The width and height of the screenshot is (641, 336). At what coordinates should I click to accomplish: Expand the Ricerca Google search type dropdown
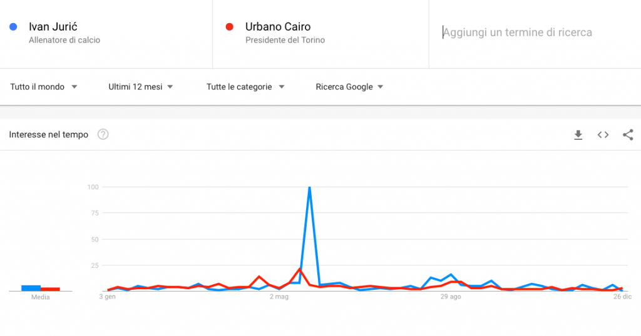(349, 87)
